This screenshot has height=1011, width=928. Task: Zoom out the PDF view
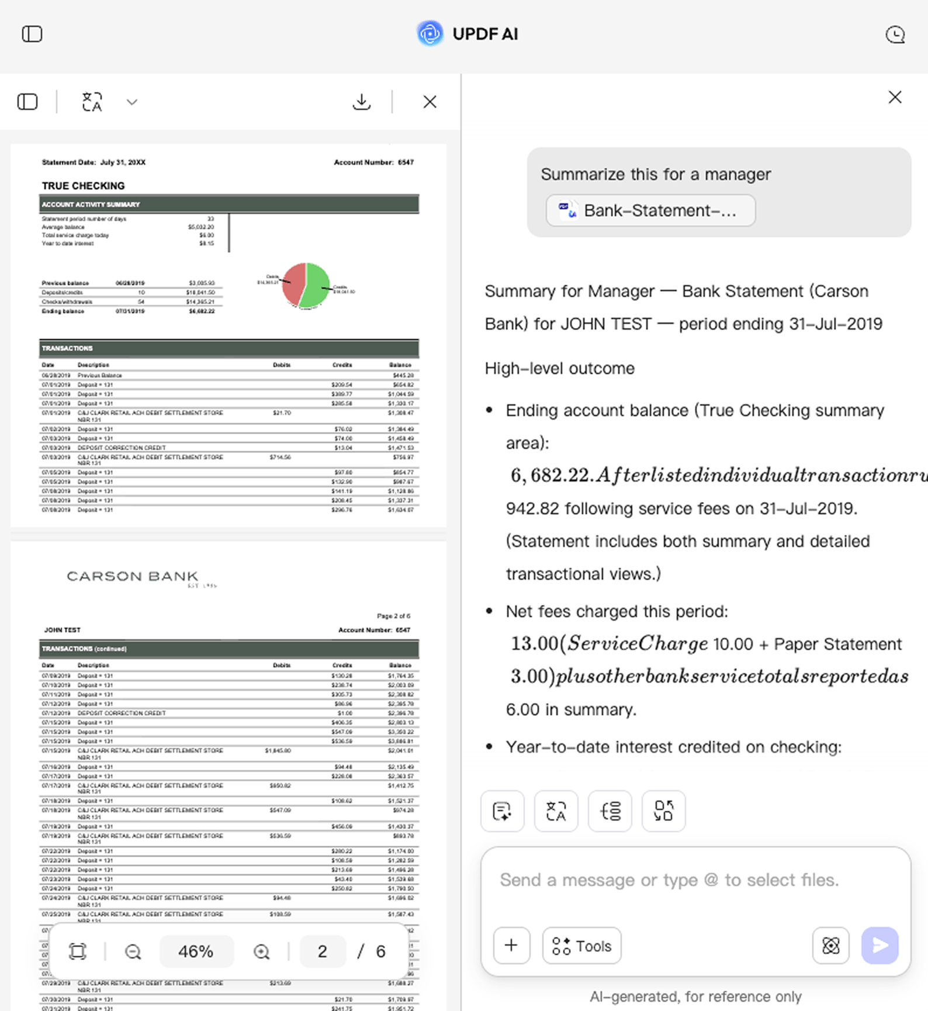(133, 951)
